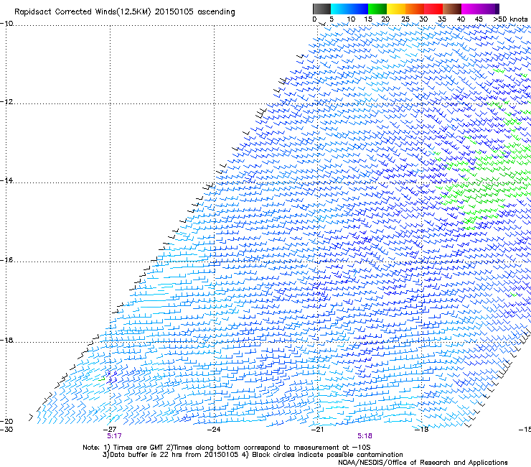Click the 'Data buffer is 22 hrs' note line
This screenshot has height=467, width=531.
(x=253, y=455)
